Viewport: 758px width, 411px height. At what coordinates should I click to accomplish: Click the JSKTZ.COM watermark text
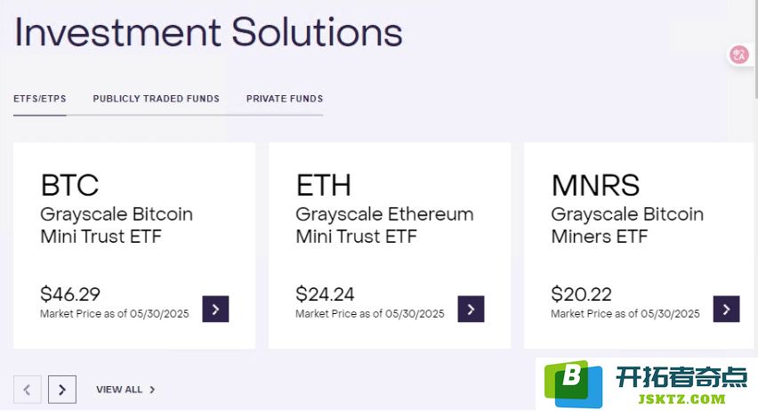pyautogui.click(x=681, y=399)
